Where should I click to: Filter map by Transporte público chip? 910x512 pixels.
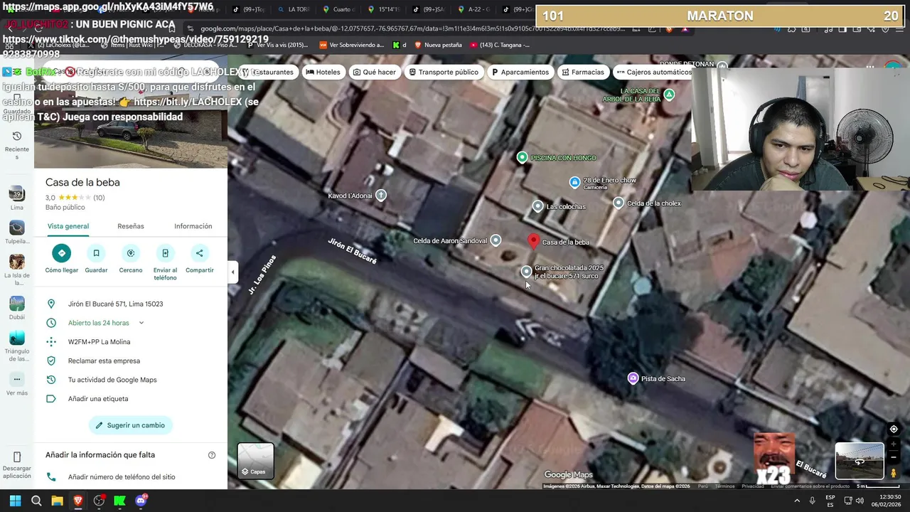click(x=443, y=72)
